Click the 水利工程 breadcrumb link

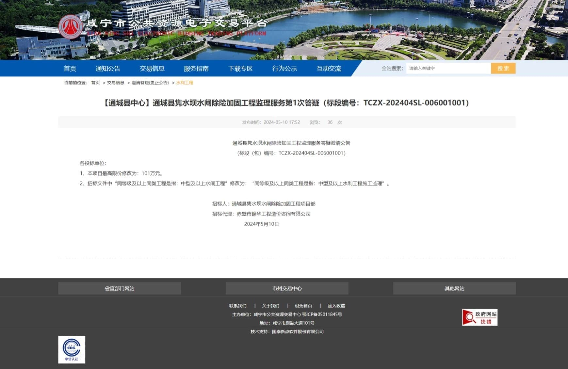pyautogui.click(x=185, y=83)
